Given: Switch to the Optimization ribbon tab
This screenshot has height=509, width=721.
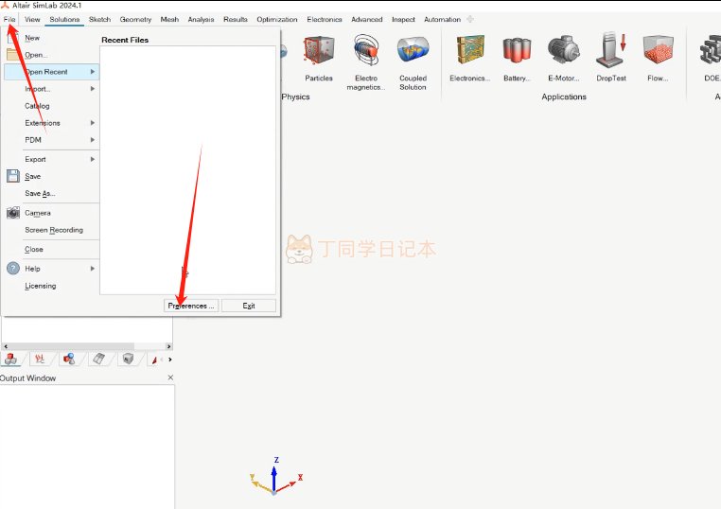Looking at the screenshot, I should pos(277,19).
